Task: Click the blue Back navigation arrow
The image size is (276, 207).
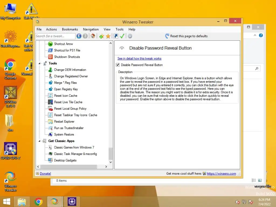Action: click(x=79, y=36)
